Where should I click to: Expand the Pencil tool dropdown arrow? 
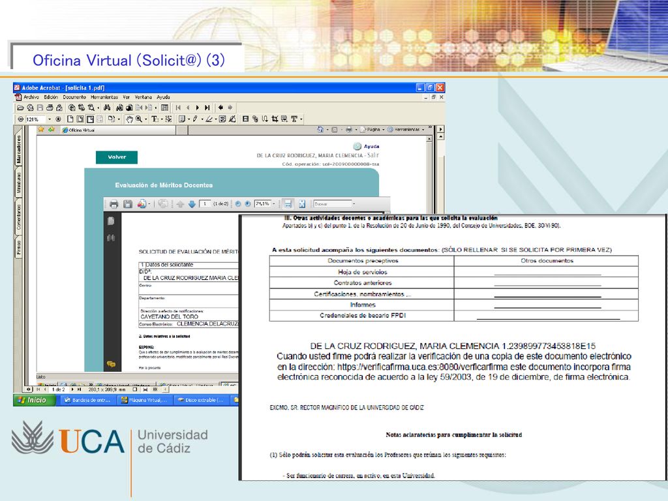tap(202, 119)
